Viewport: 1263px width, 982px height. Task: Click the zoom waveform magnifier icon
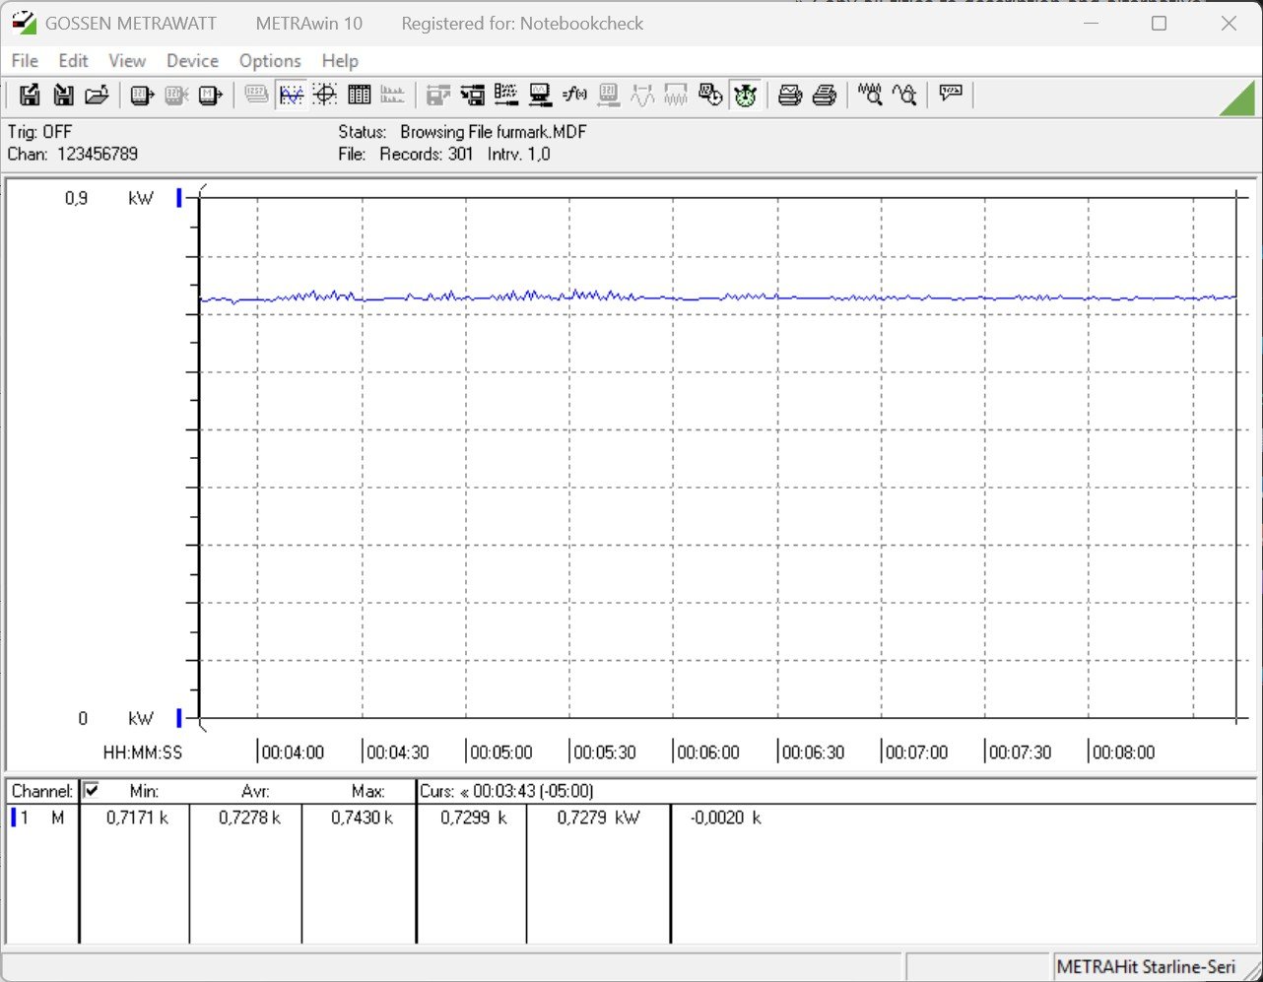point(869,95)
